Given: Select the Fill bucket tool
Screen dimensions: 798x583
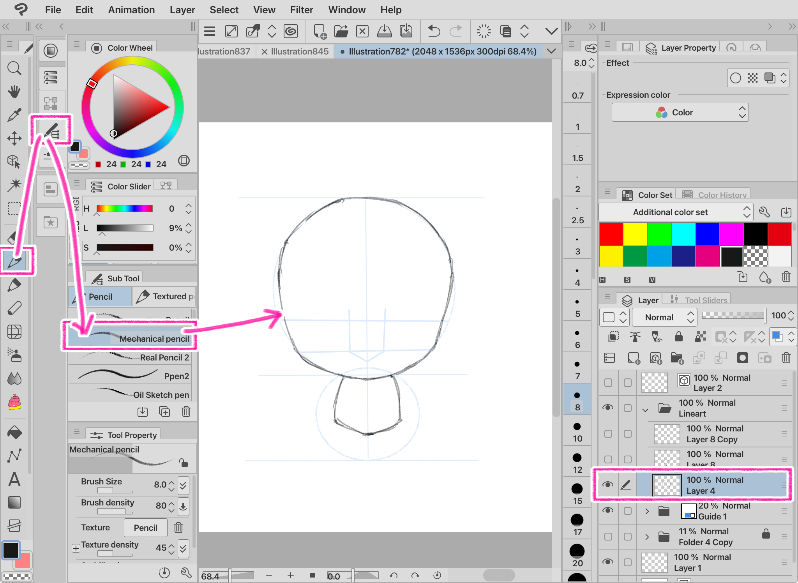Looking at the screenshot, I should pos(14,433).
